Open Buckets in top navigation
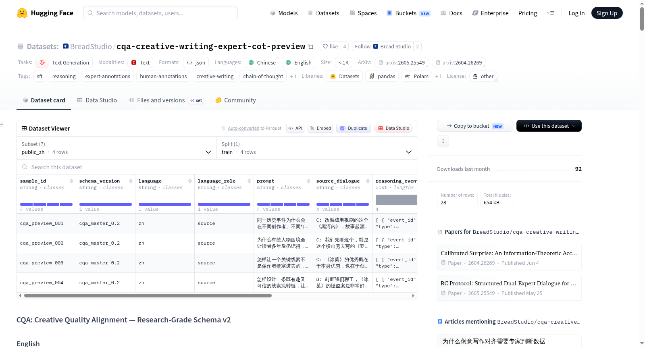This screenshot has height=347, width=645. (408, 13)
